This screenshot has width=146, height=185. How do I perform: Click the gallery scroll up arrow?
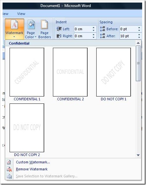point(138,43)
